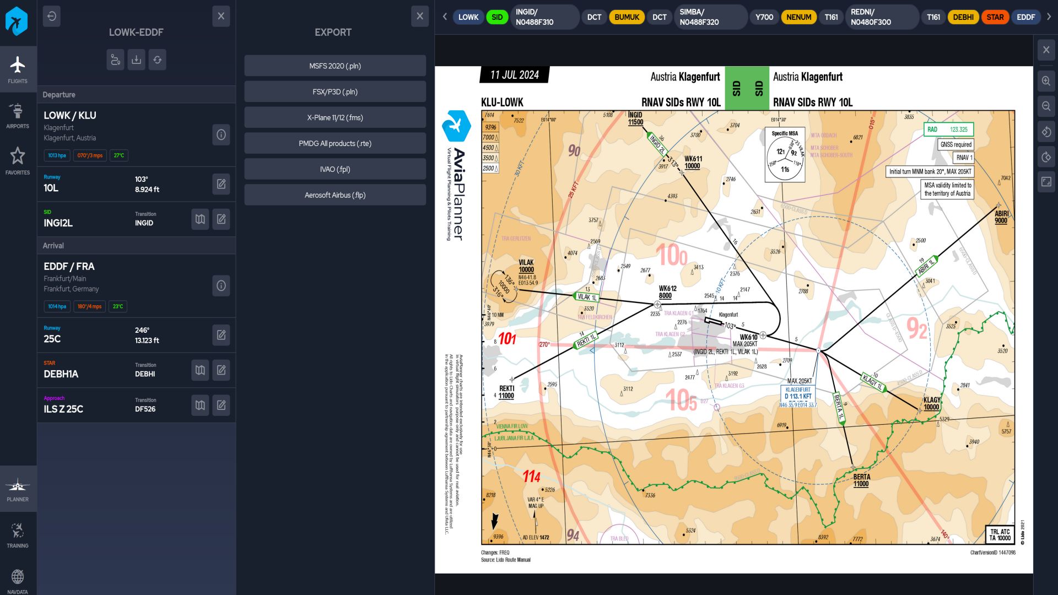Screen dimensions: 1058x595
Task: Zoom out on the chart
Action: click(1046, 106)
